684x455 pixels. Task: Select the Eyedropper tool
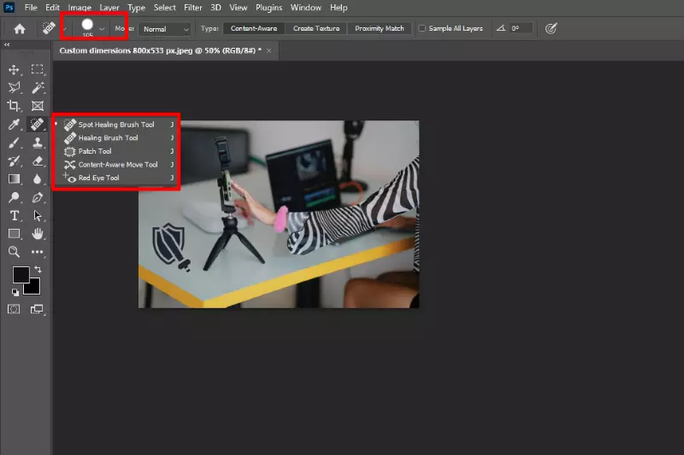[x=14, y=125]
